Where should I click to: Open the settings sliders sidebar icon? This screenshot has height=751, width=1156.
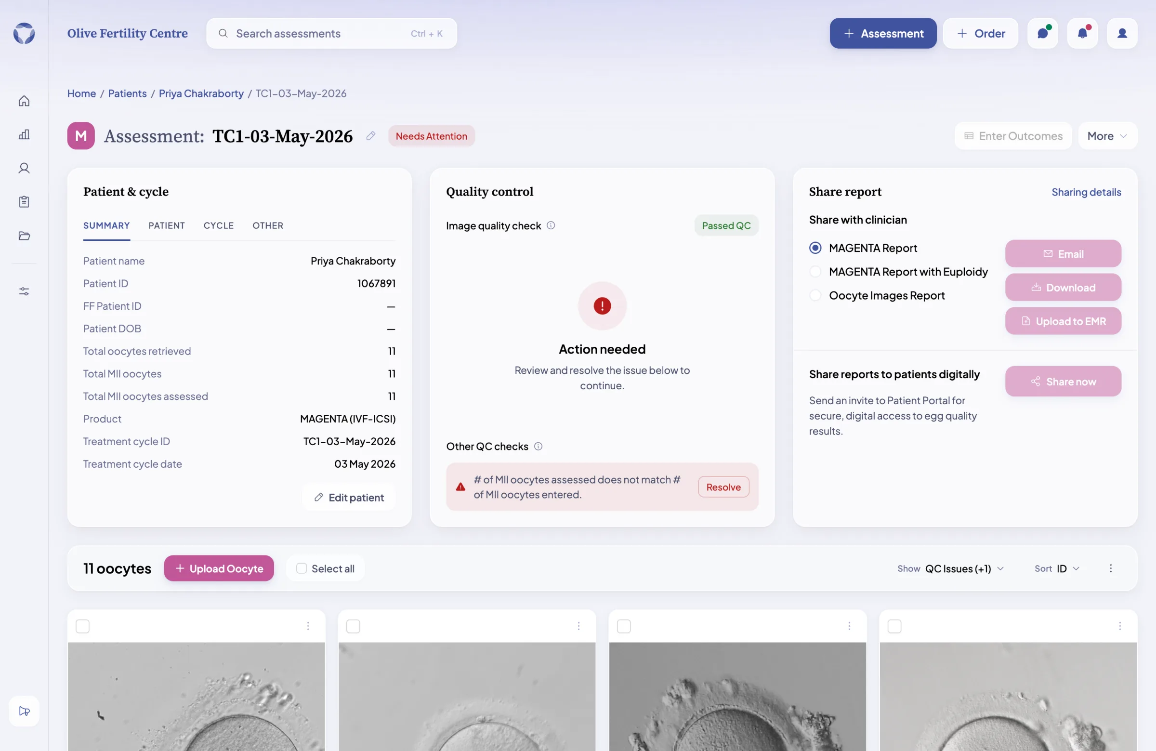pos(24,291)
